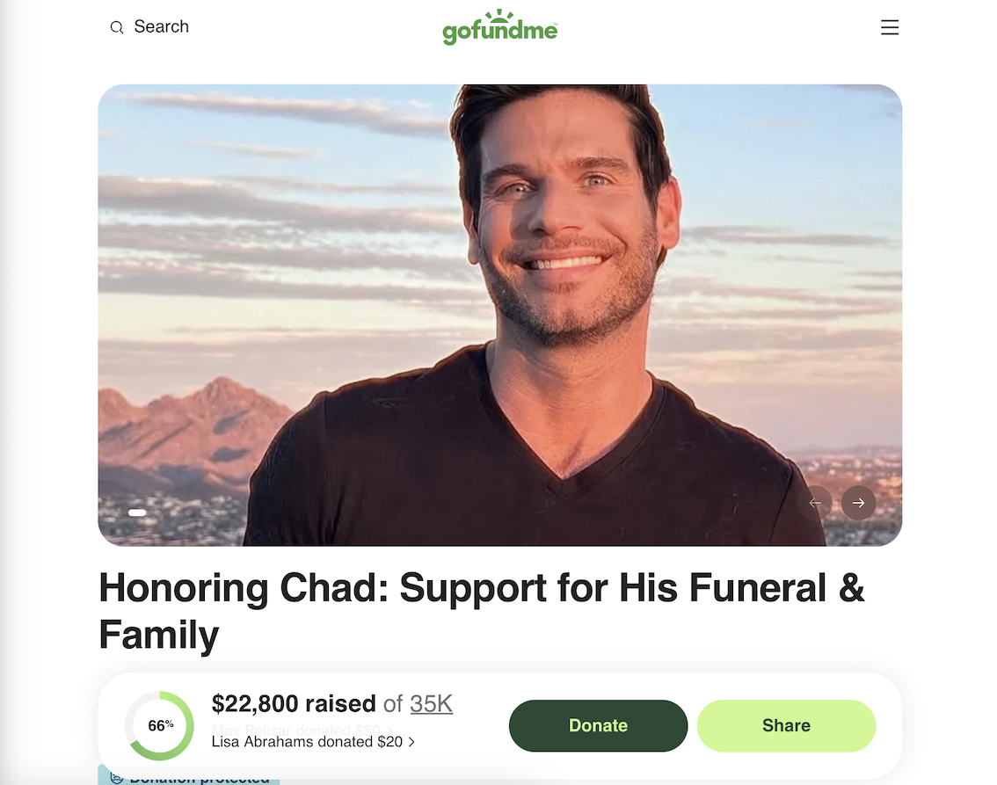Screen dimensions: 997x785
Task: Open the hamburger menu
Action: (890, 26)
